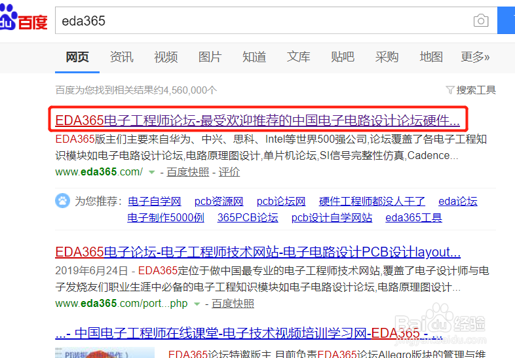Screen dimensions: 515x358
Task: Open the 地图 tab
Action: (x=431, y=57)
